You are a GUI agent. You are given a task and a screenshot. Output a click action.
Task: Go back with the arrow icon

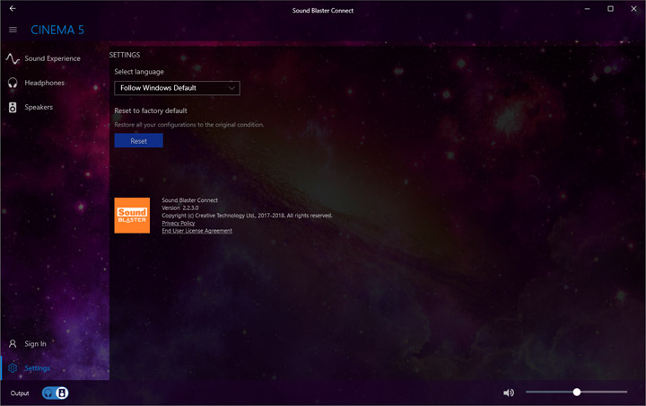coord(13,8)
